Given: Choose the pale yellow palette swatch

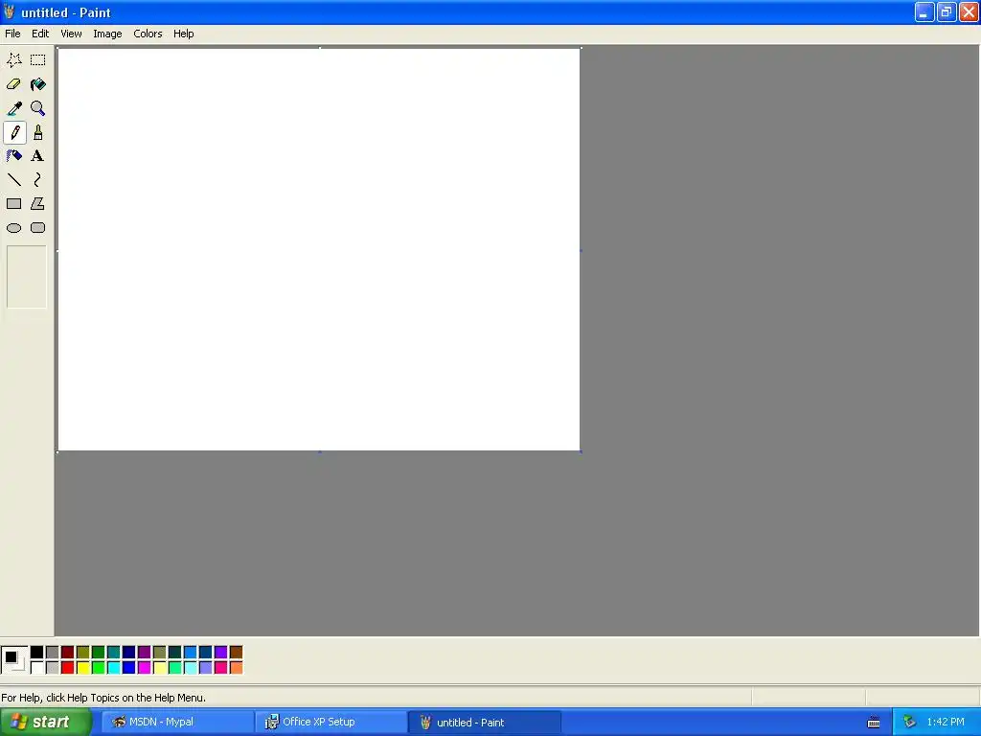Looking at the screenshot, I should [160, 668].
